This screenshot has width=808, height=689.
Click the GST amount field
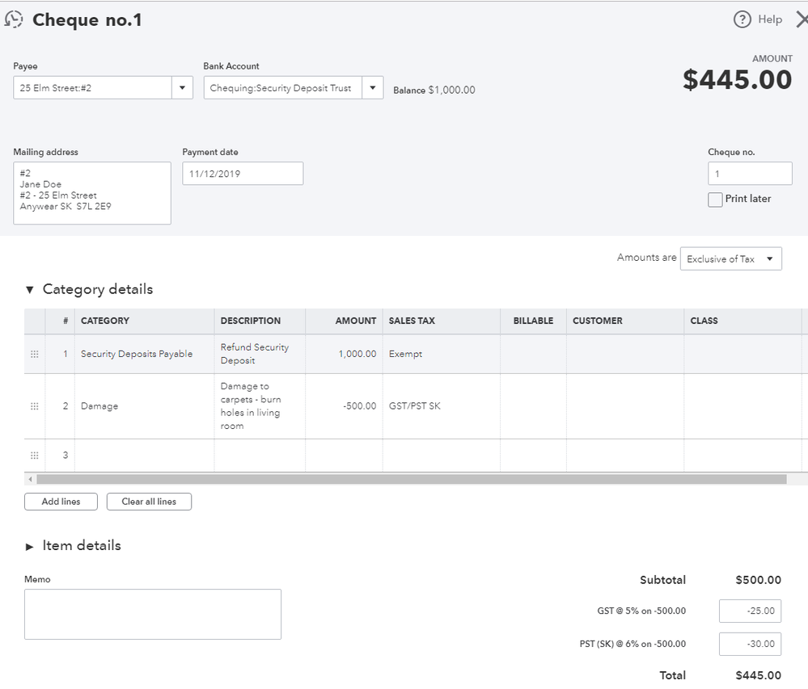pyautogui.click(x=750, y=611)
